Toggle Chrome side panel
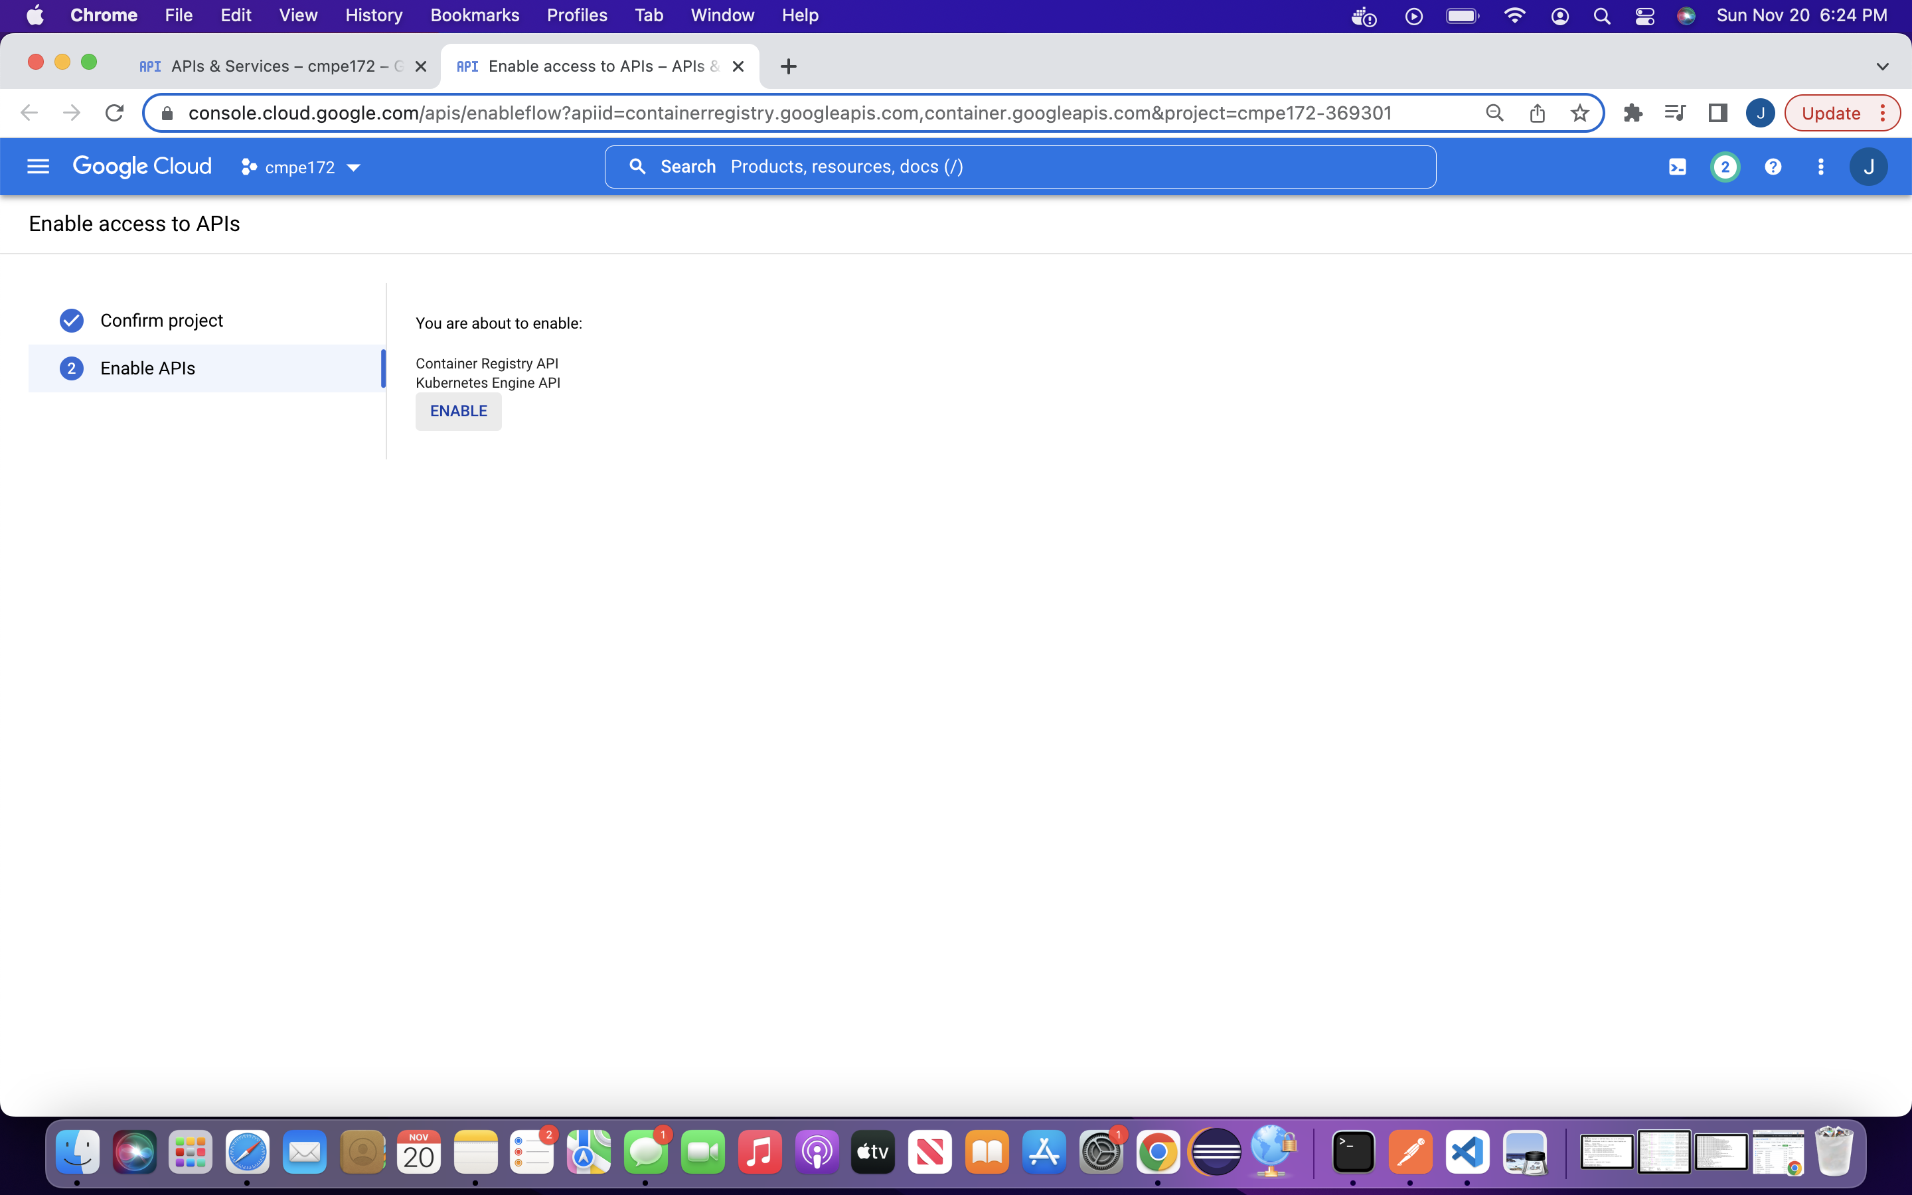This screenshot has width=1912, height=1195. tap(1717, 113)
